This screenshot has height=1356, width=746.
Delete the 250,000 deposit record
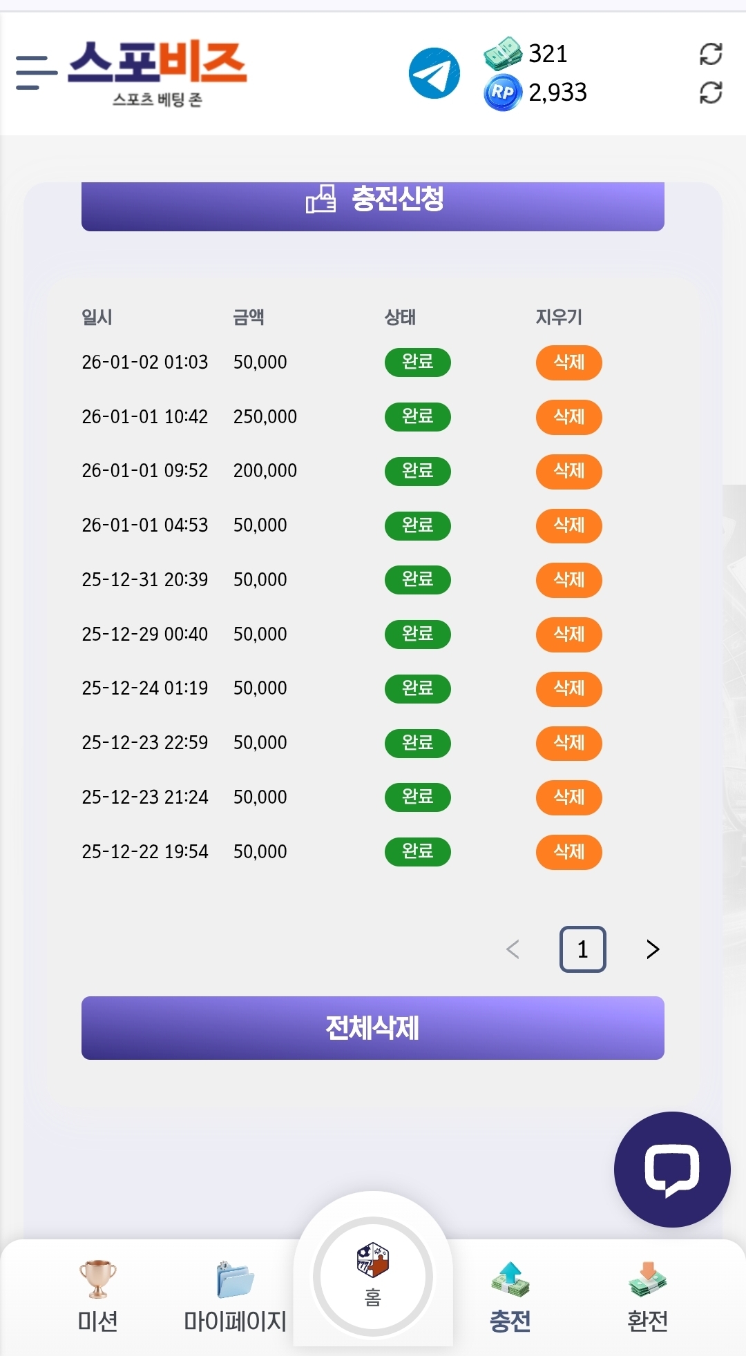coord(568,417)
